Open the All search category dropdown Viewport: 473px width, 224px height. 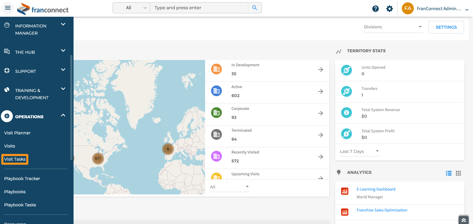click(x=131, y=8)
